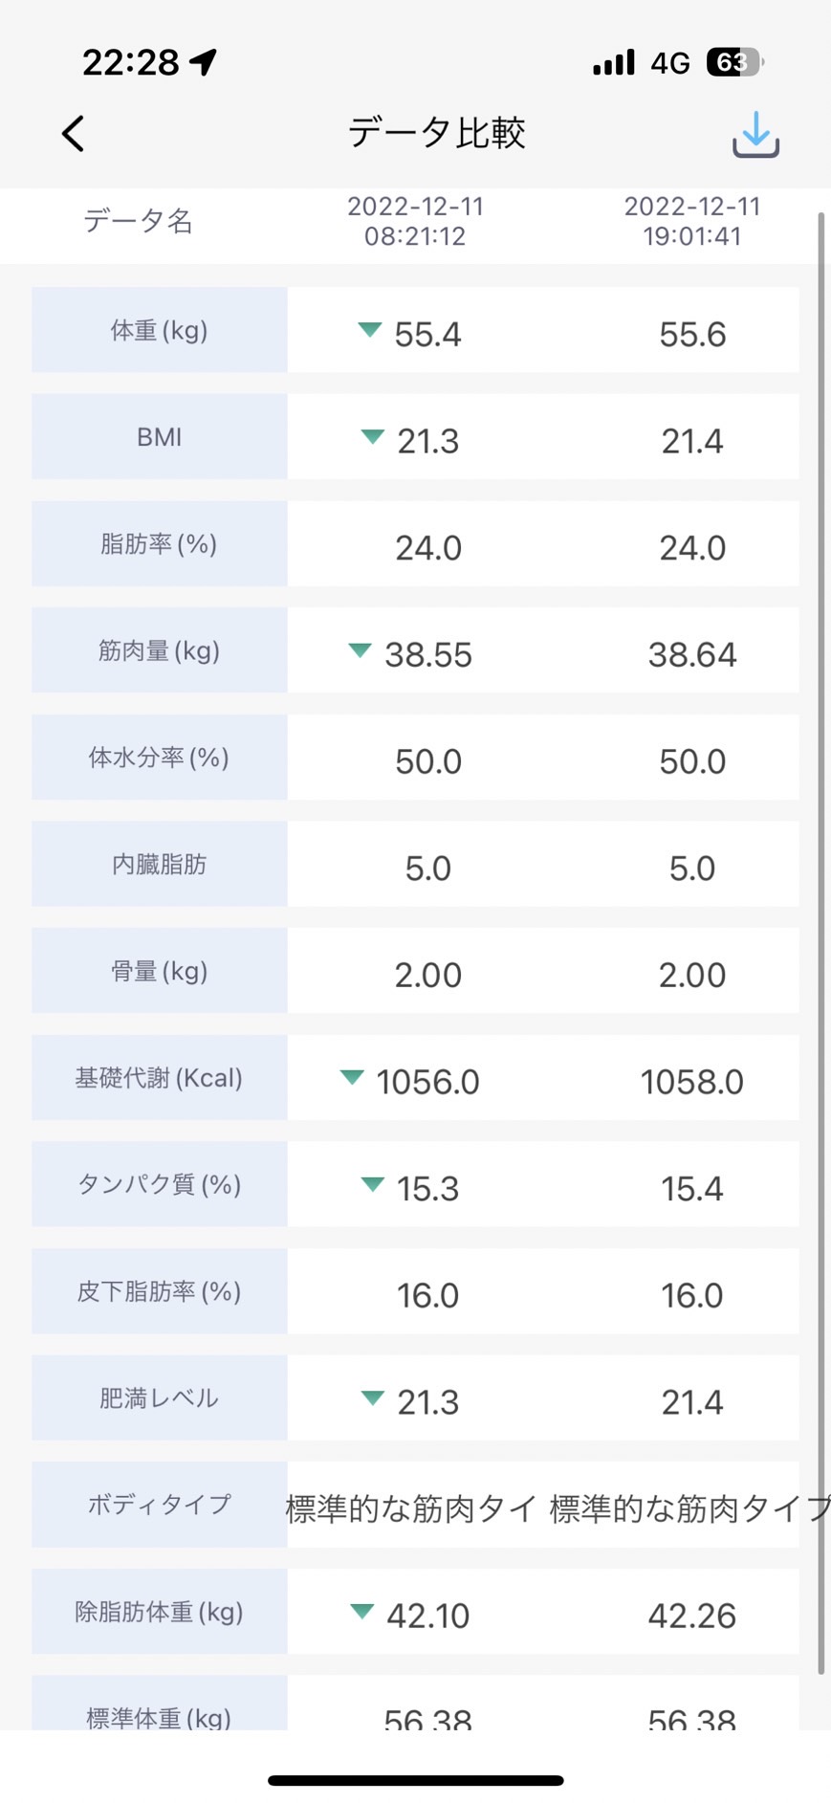Screen dimensions: 831x1803
Task: Tap the 38.64 muscle mass value
Action: (x=692, y=655)
